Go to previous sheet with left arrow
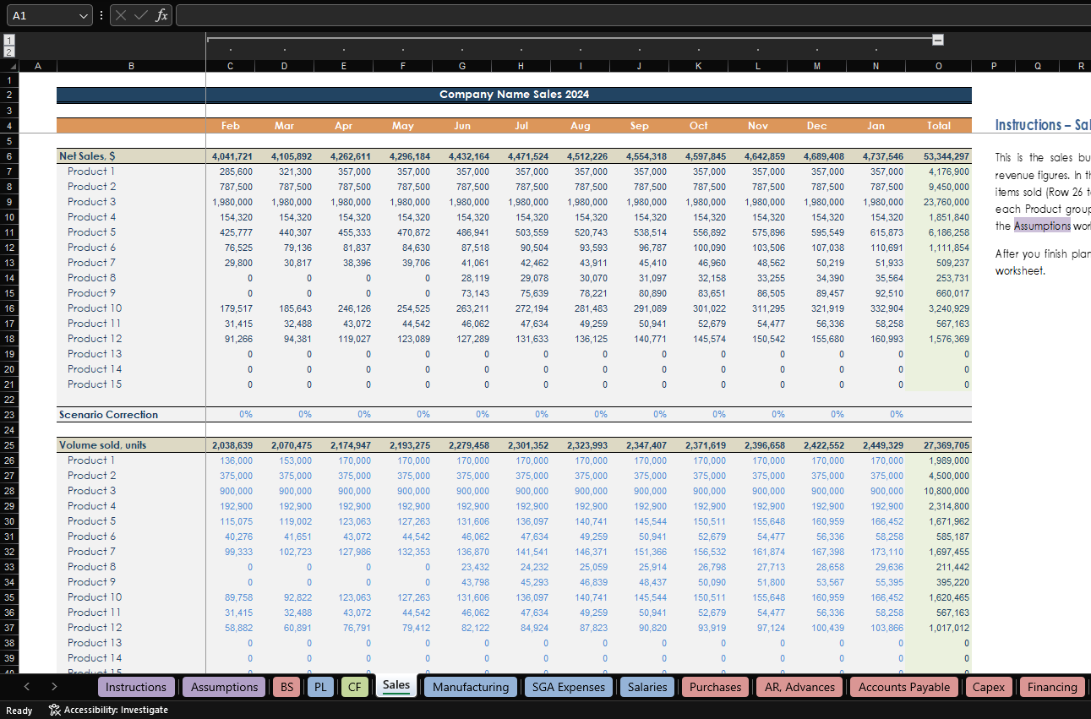This screenshot has width=1091, height=719. click(27, 687)
